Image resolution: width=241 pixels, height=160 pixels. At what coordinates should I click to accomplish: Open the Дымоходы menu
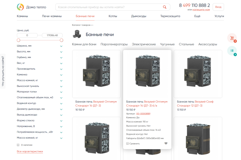139,16
